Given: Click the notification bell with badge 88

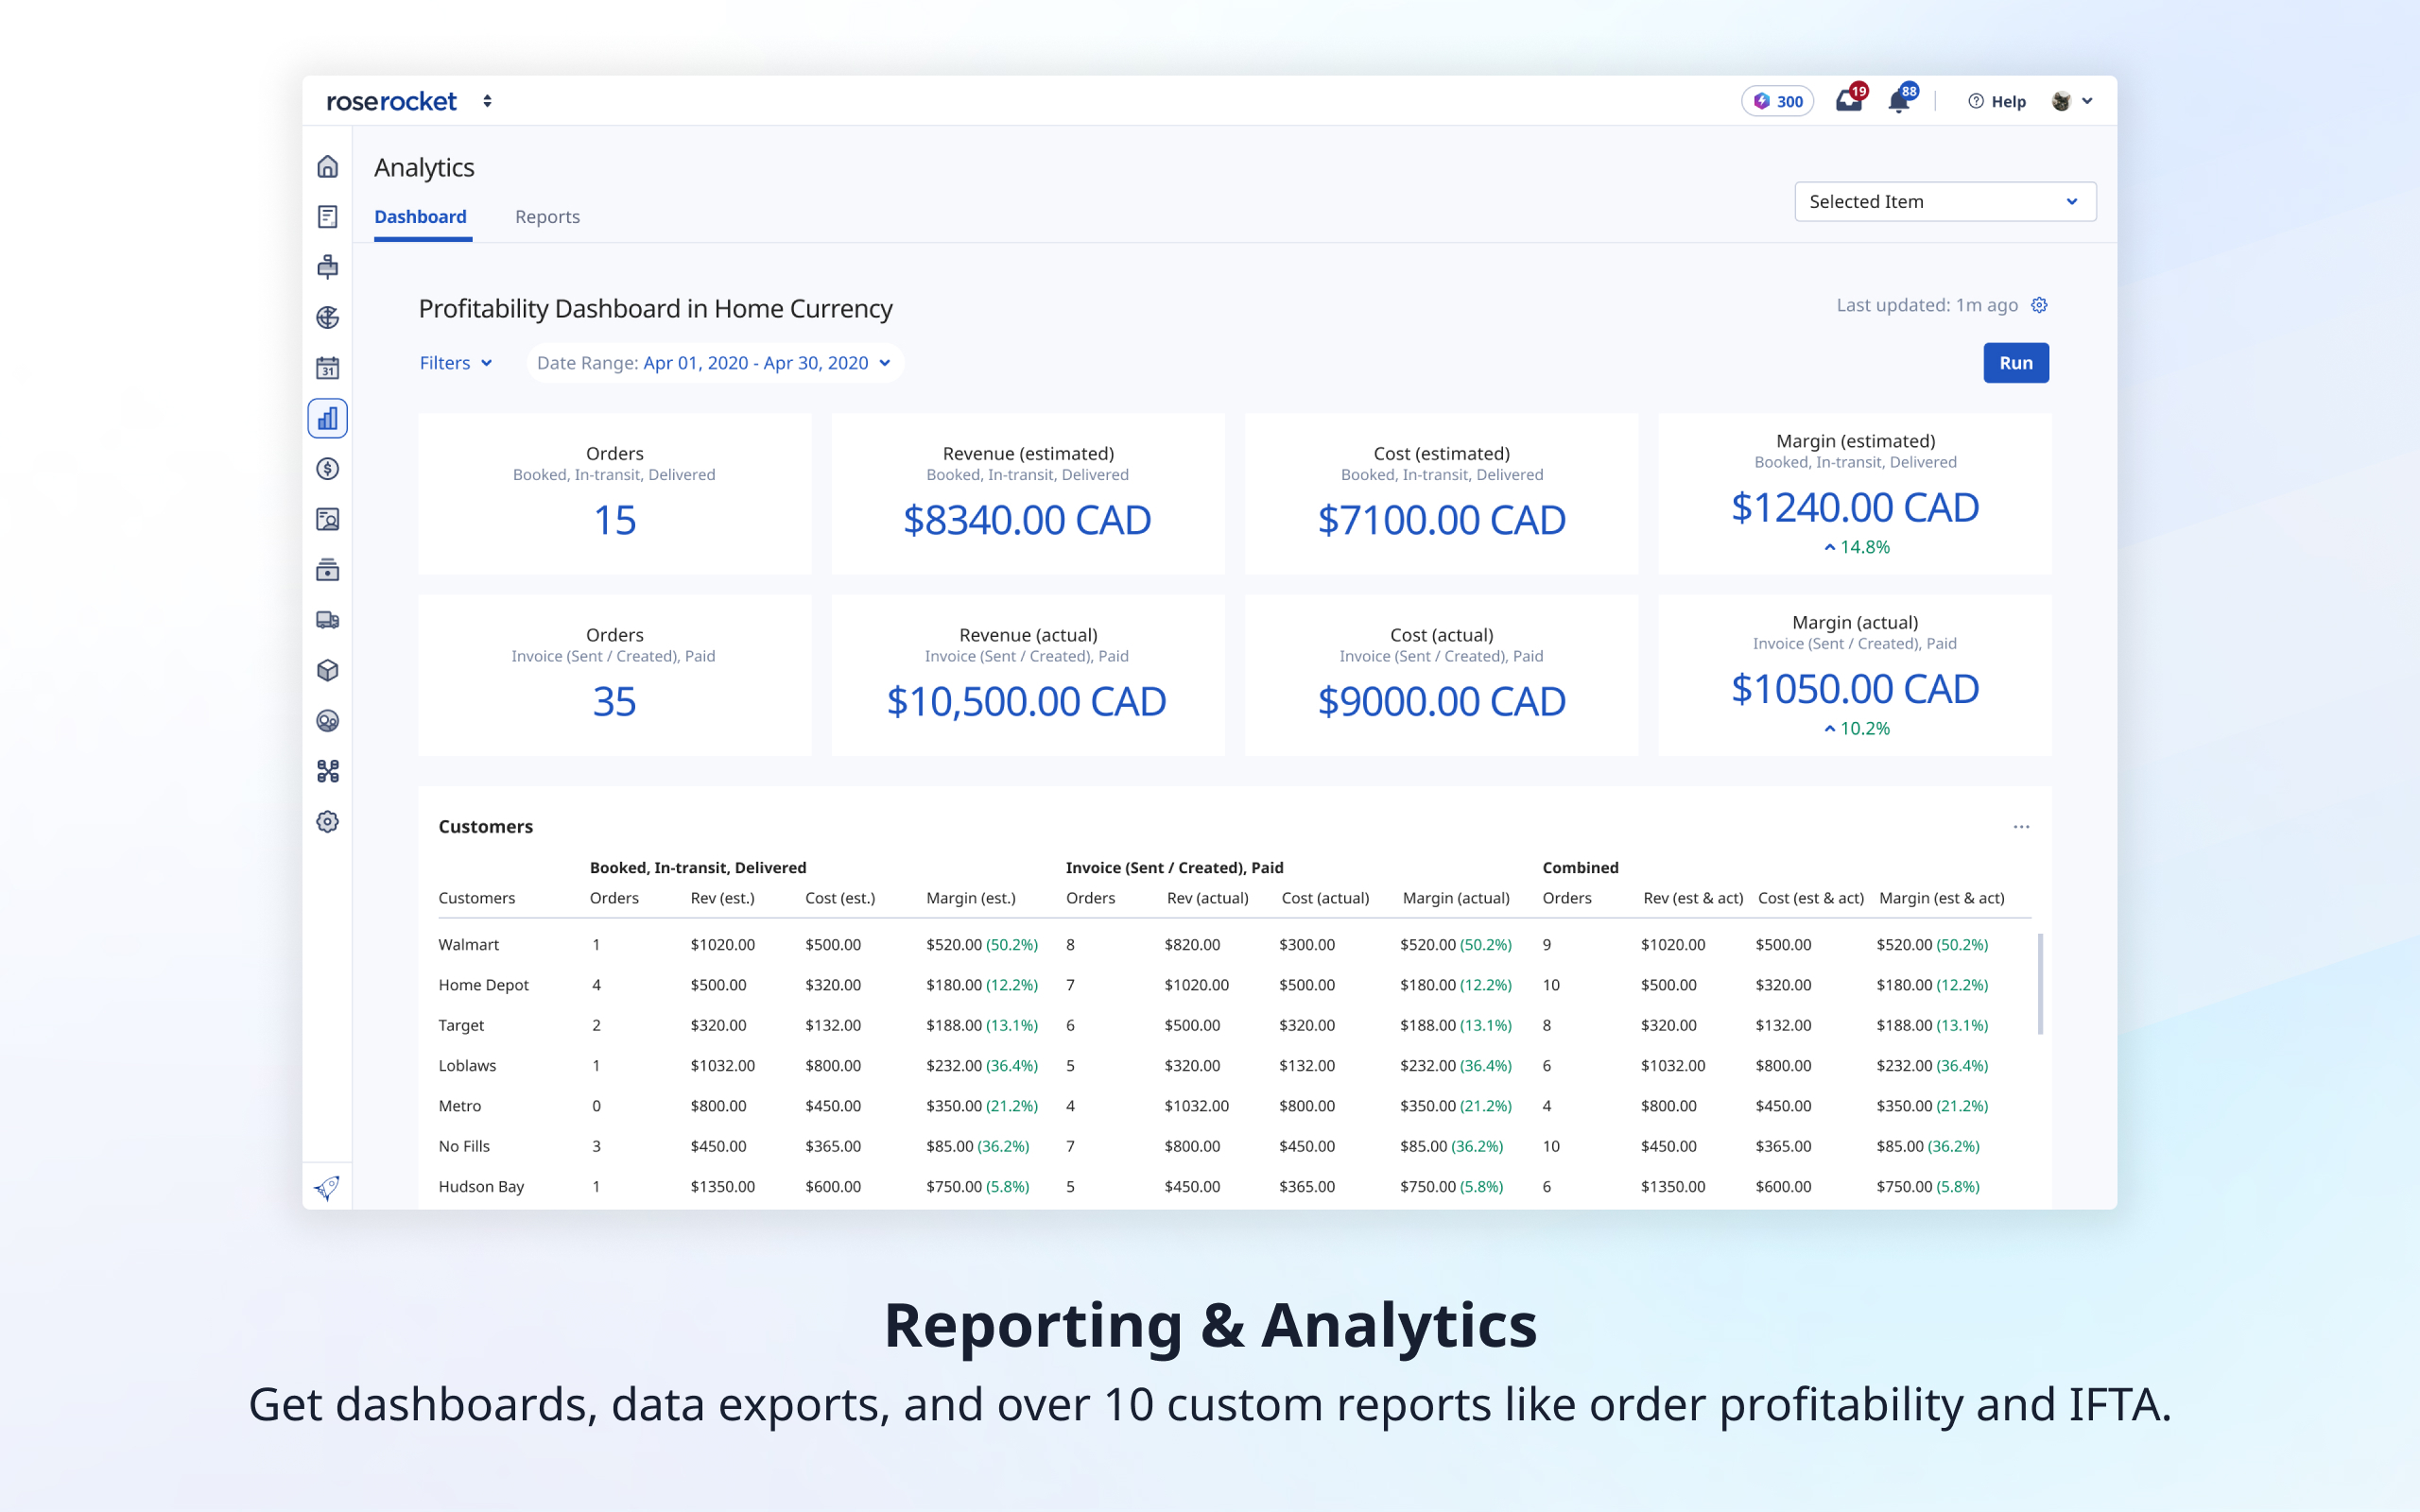Looking at the screenshot, I should point(1898,101).
